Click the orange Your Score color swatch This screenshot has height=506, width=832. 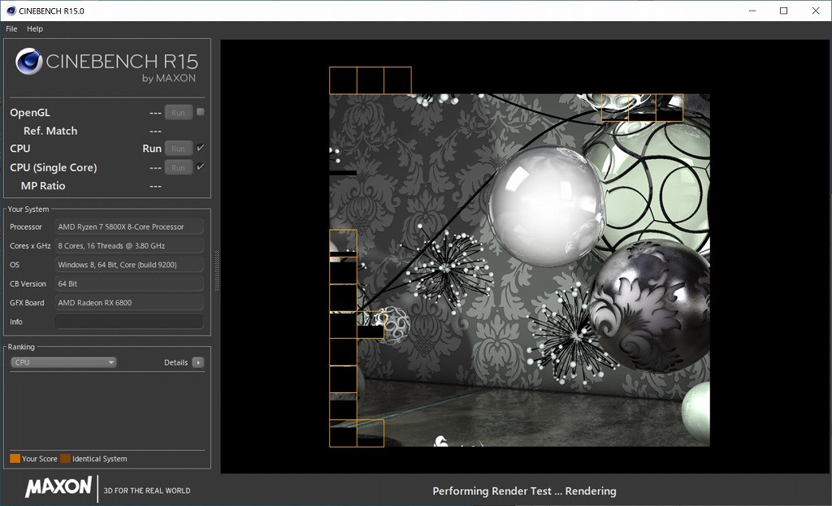tap(15, 459)
